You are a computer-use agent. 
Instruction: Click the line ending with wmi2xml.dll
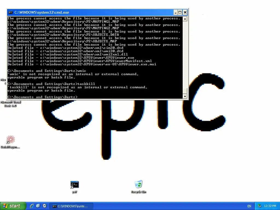[x=68, y=54]
